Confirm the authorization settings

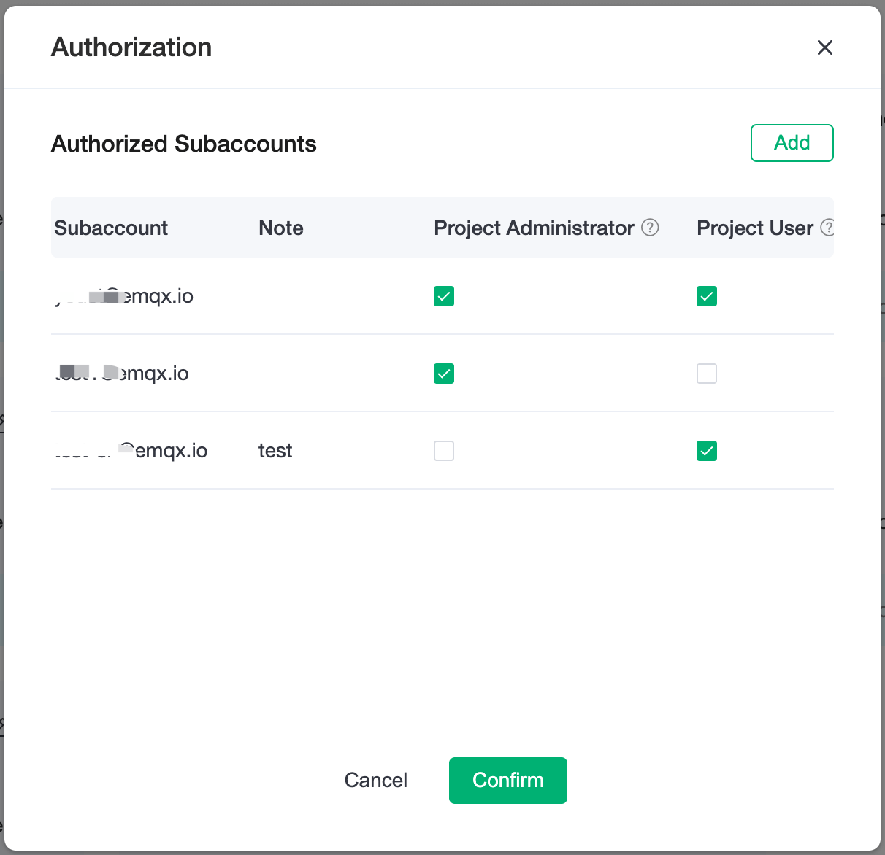(x=507, y=781)
